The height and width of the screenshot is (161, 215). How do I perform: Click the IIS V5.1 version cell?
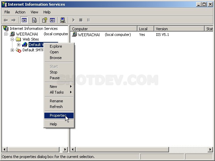tap(162, 35)
